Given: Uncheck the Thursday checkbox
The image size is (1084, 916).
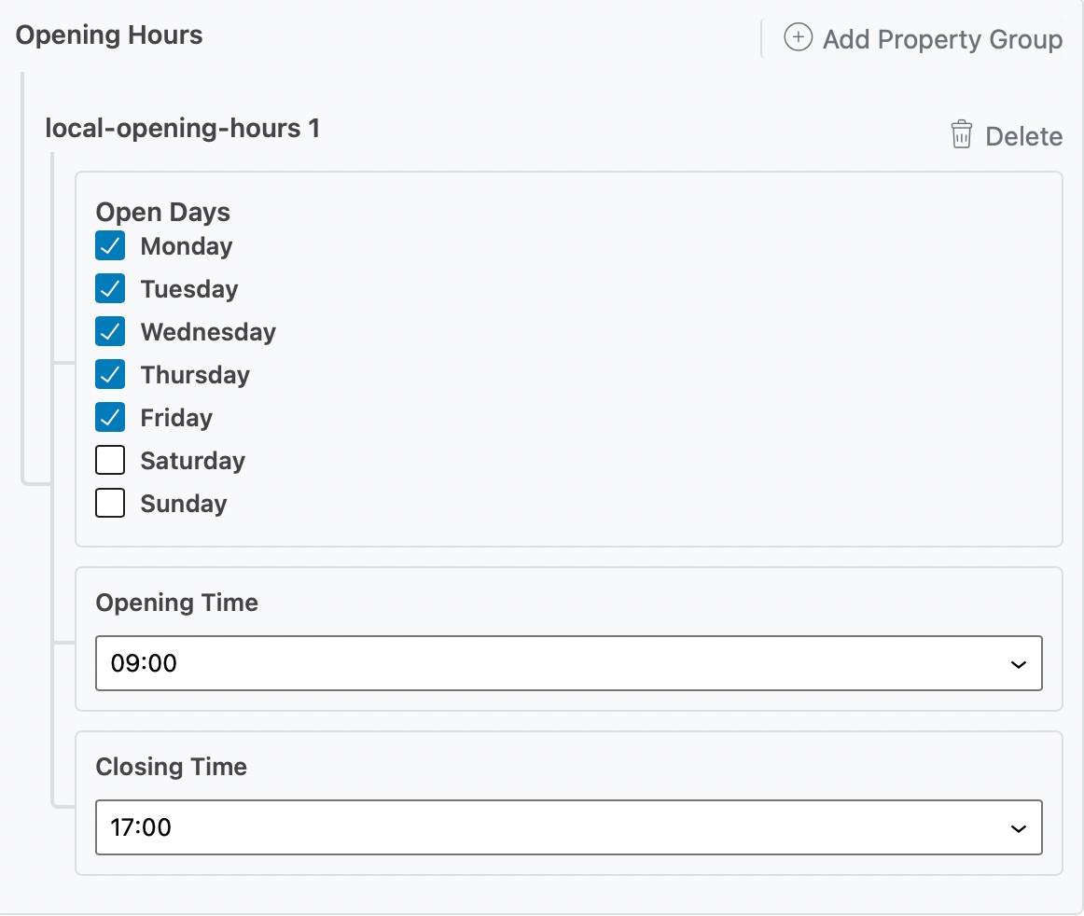Looking at the screenshot, I should (x=110, y=374).
